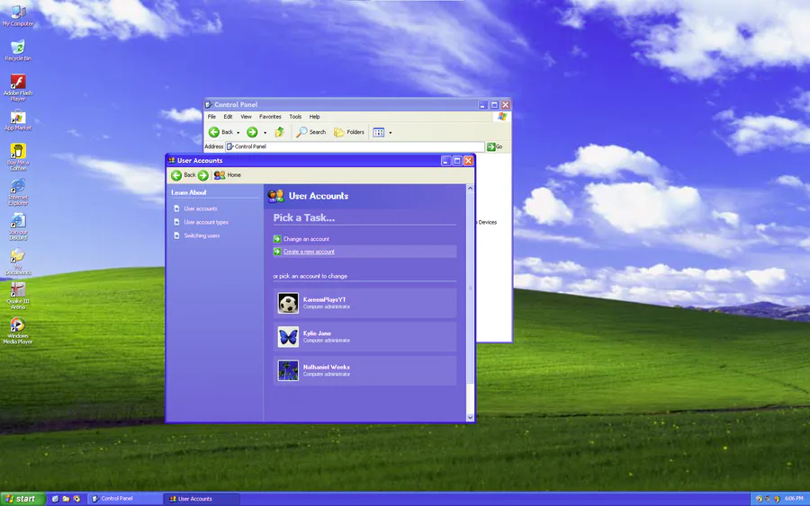810x506 pixels.
Task: Open the Favorites menu in Control Panel
Action: point(270,117)
